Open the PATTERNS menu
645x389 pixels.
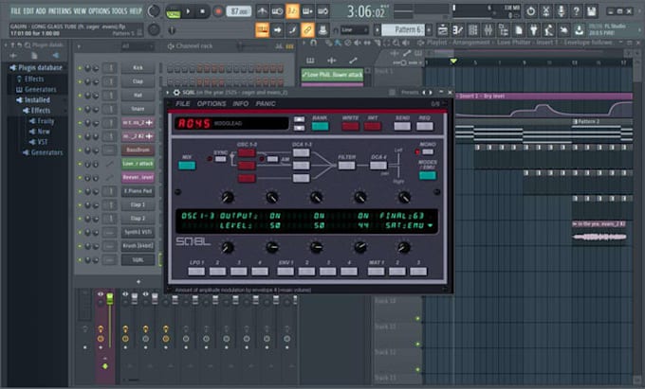(x=60, y=11)
